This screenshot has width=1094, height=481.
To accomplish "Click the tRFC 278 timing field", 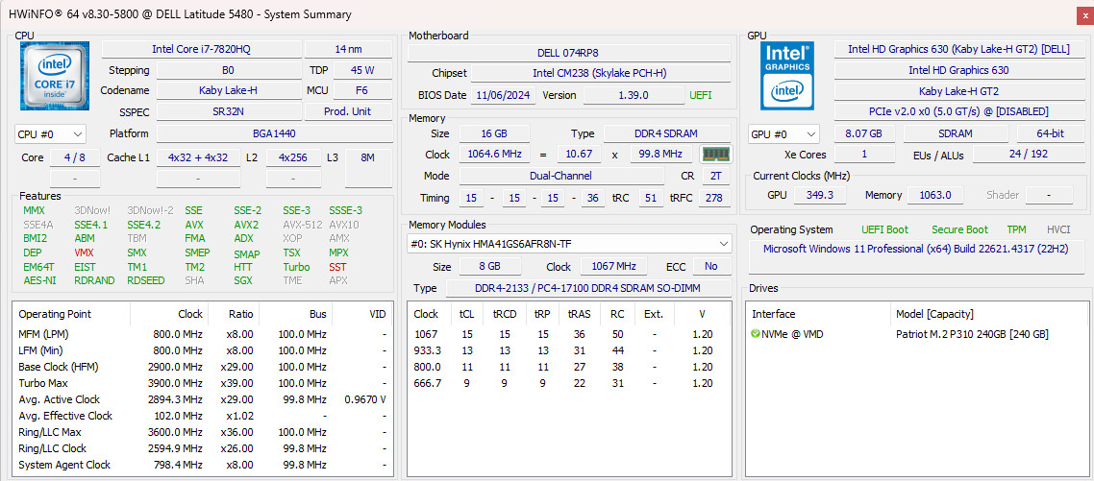I will 714,199.
